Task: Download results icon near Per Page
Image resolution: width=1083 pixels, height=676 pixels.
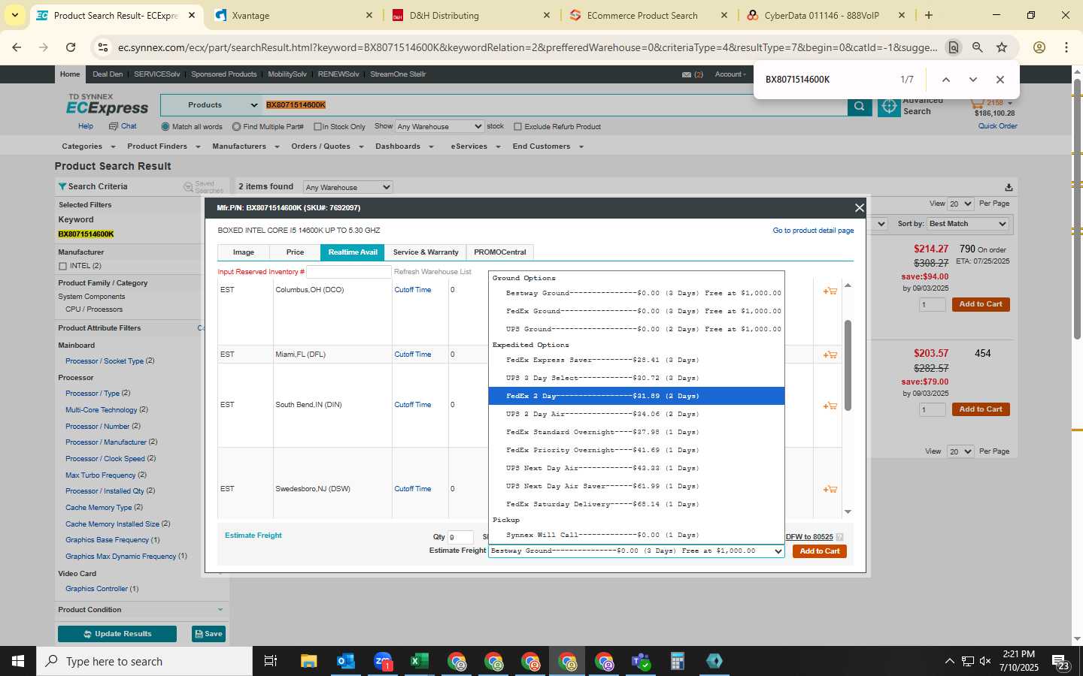Action: pos(1009,187)
